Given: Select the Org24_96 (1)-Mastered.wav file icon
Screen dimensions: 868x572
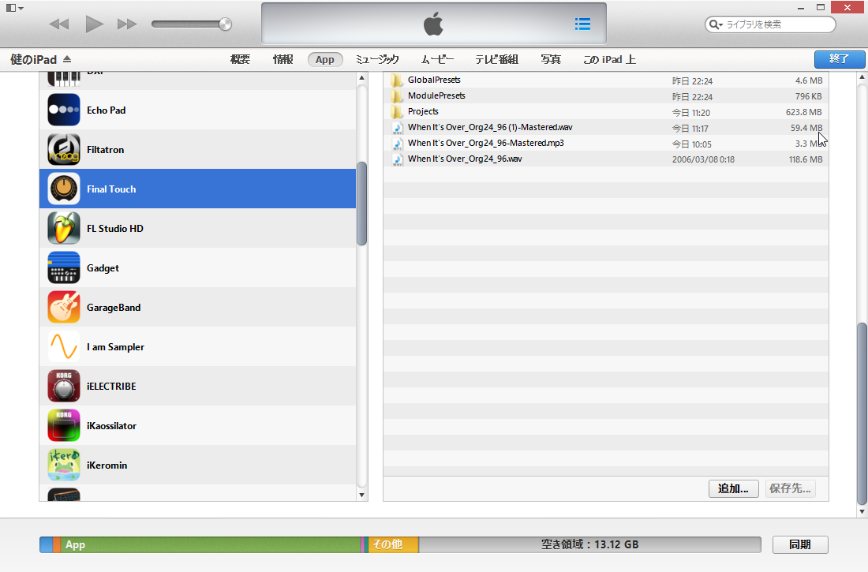Looking at the screenshot, I should pyautogui.click(x=397, y=128).
